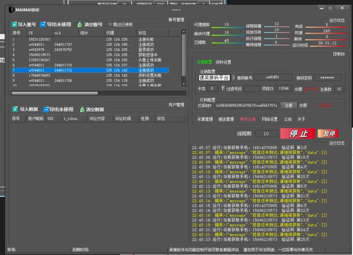Viewport: 353px width, 255px height.
Task: Click the 线程数 input field
Action: coord(266,134)
